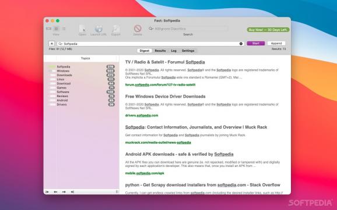
Task: Select the Drivers topic row
Action: (81, 105)
